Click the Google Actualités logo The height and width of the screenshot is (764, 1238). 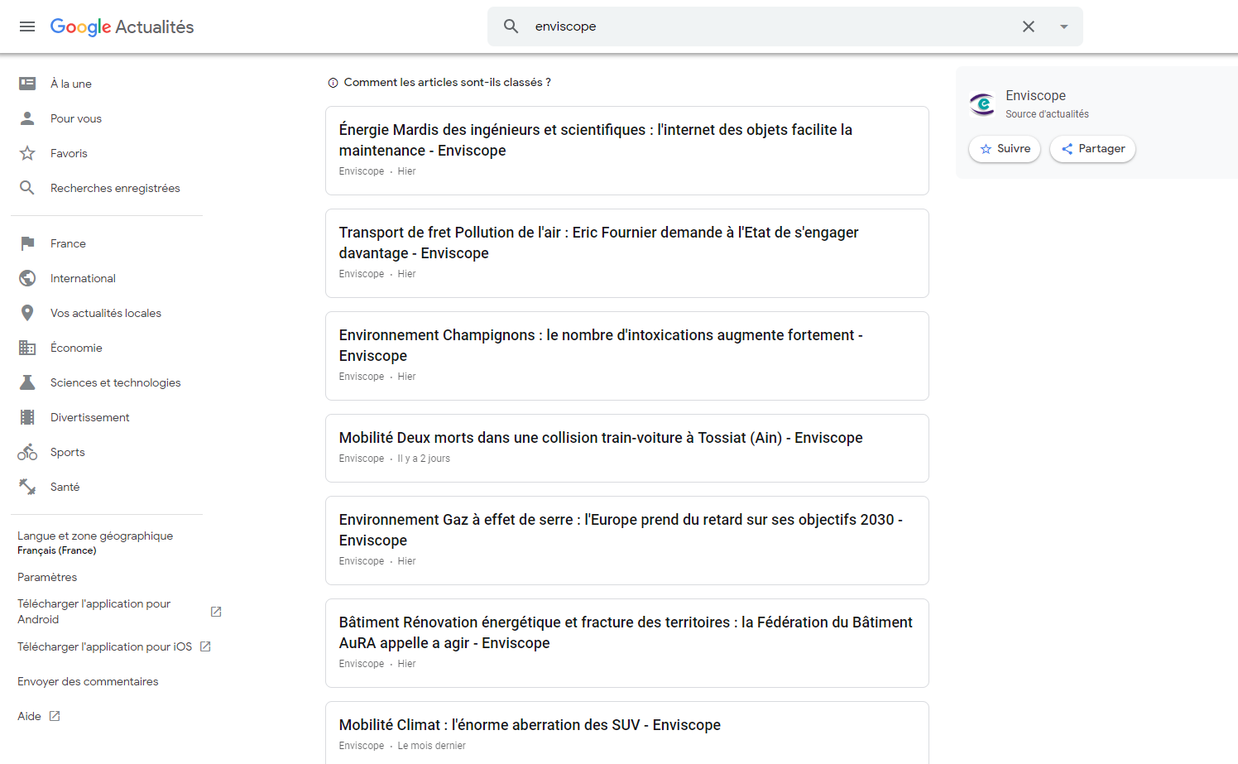pos(122,26)
